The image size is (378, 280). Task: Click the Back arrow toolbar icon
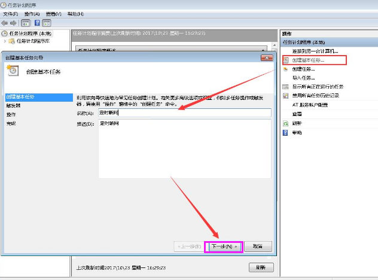pyautogui.click(x=5, y=23)
